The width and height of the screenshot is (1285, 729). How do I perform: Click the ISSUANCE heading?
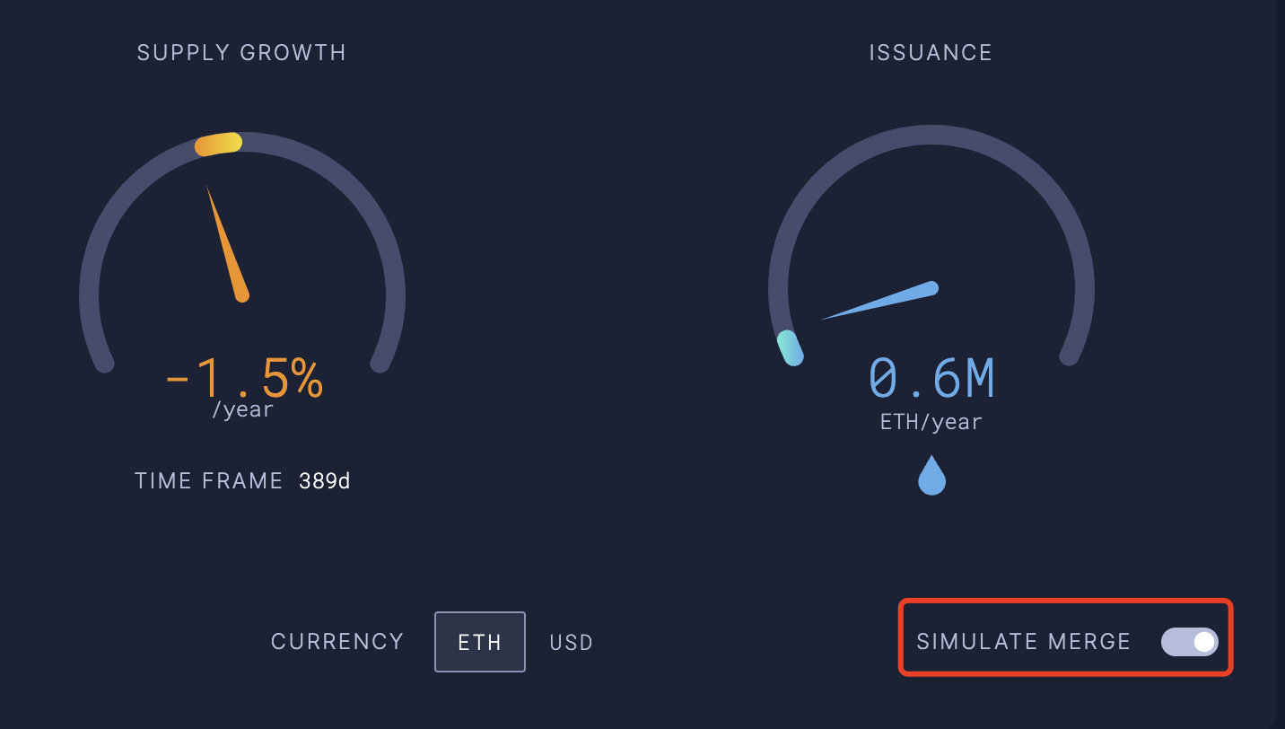point(931,53)
